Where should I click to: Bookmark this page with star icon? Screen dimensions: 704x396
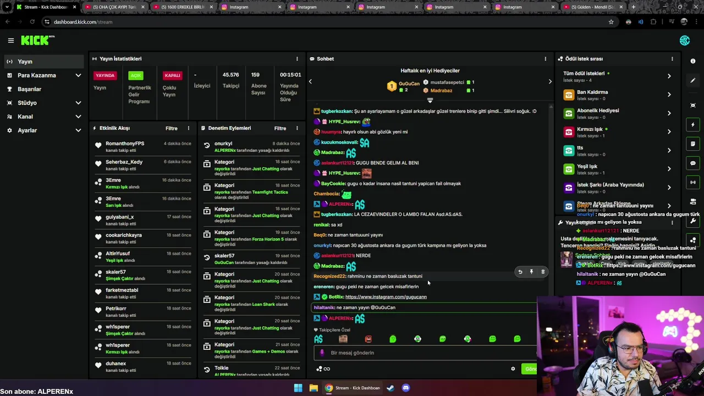(611, 22)
